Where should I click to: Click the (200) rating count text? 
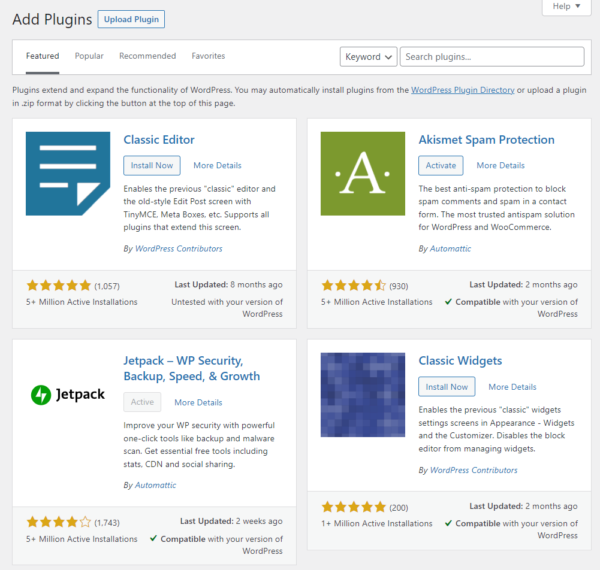point(399,508)
